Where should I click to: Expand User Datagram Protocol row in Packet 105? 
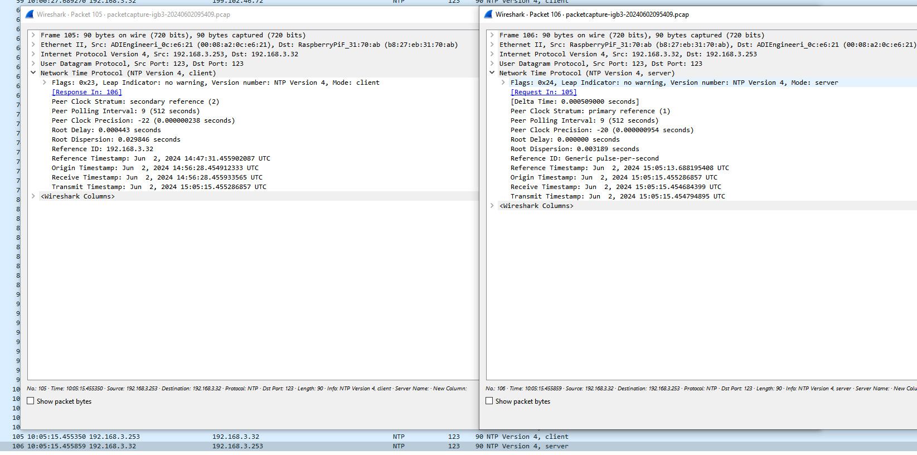tap(33, 64)
